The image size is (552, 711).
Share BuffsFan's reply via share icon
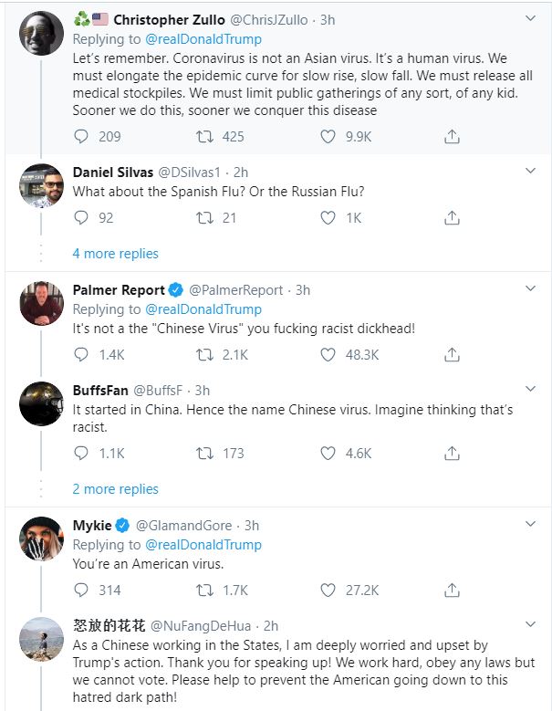pos(451,453)
